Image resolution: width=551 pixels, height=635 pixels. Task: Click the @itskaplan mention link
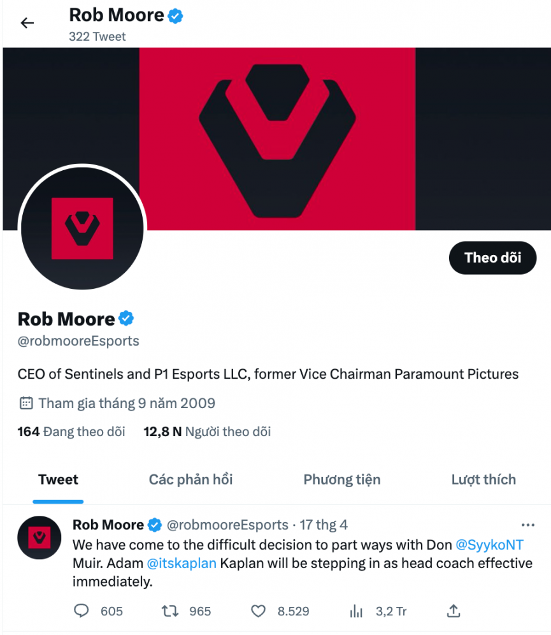[182, 564]
